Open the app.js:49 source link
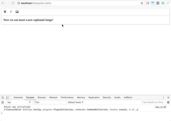The width and height of the screenshot is (171, 121). click(161, 107)
